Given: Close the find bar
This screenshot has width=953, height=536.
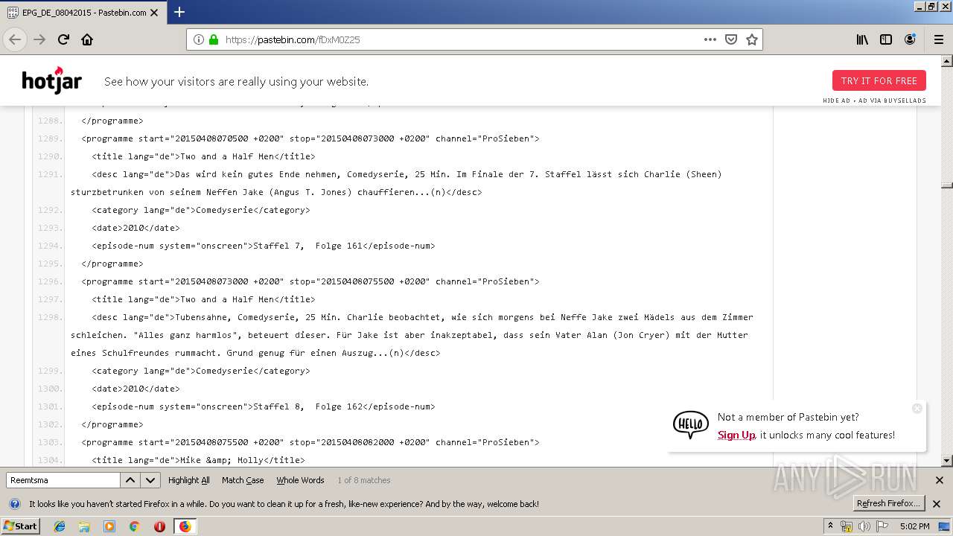Looking at the screenshot, I should point(939,480).
